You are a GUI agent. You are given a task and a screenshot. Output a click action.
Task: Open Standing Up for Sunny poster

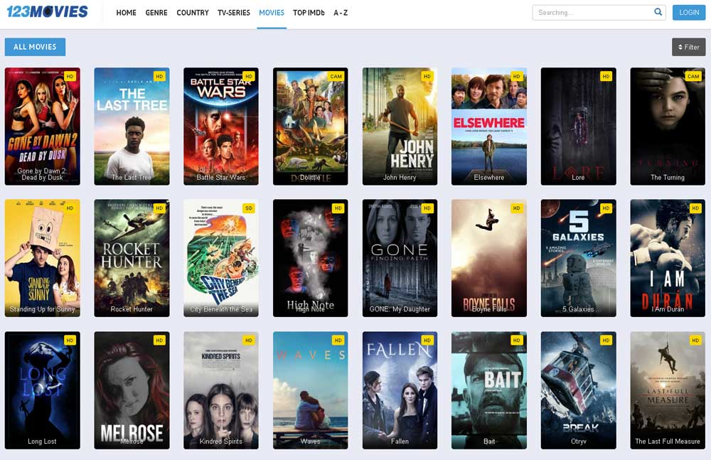coord(42,257)
